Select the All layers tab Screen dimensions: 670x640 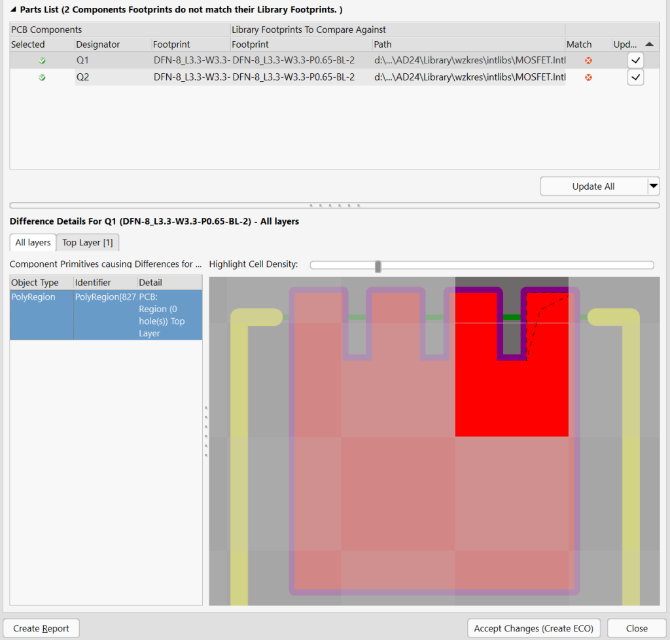[x=33, y=243]
